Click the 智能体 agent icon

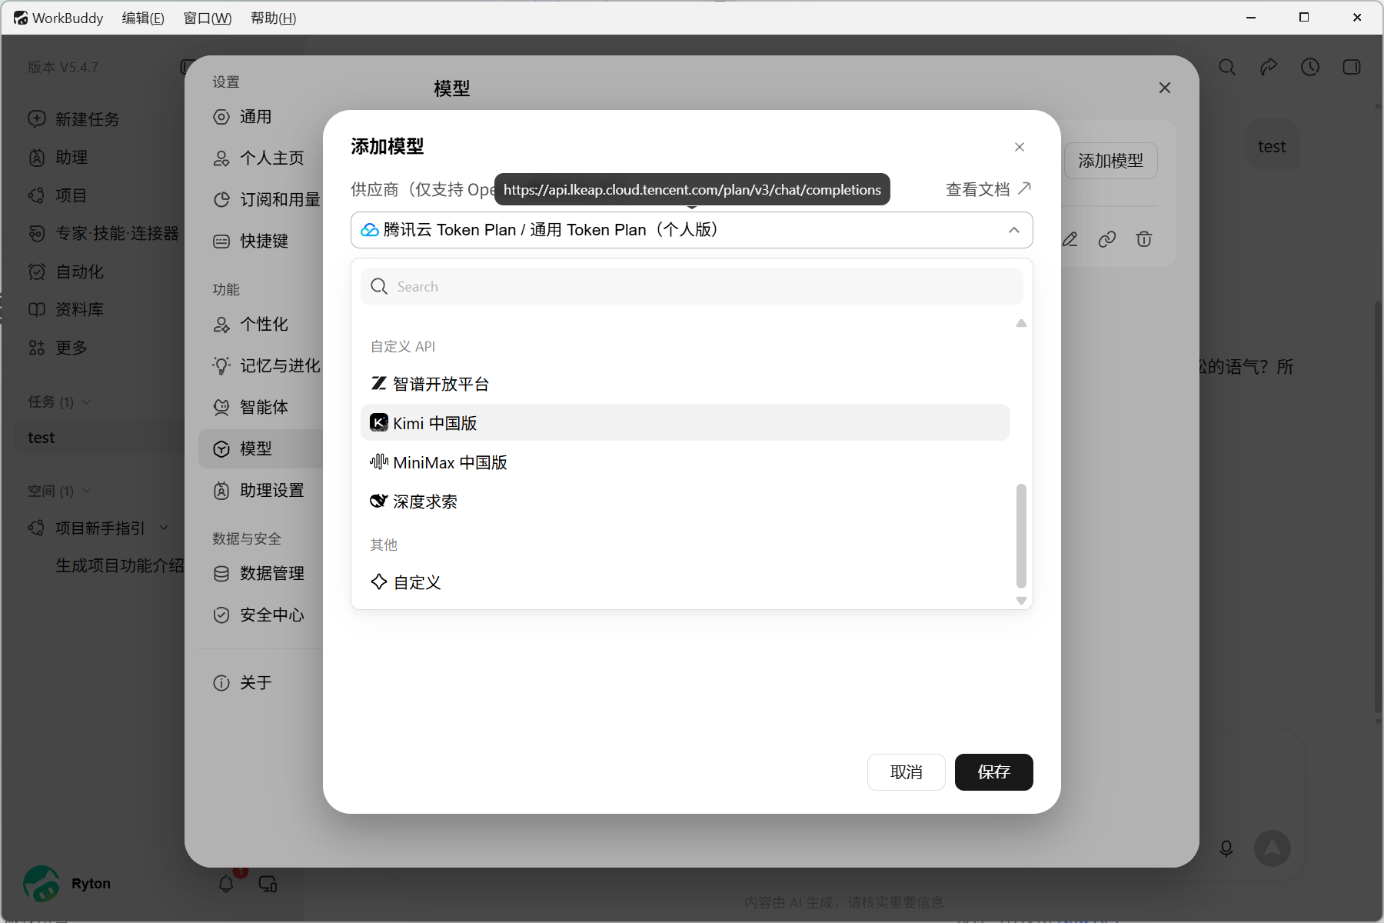point(221,408)
